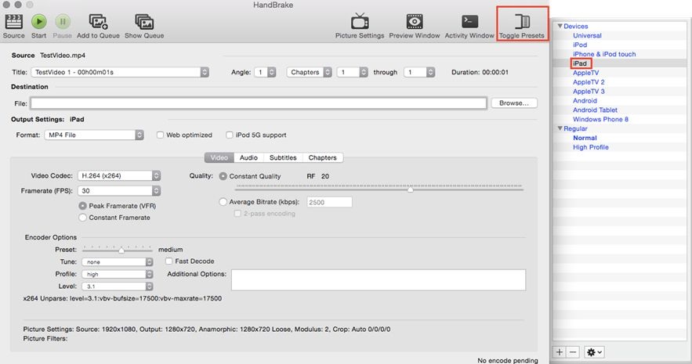Open the Angle dropdown
Image resolution: width=692 pixels, height=364 pixels.
coord(265,72)
